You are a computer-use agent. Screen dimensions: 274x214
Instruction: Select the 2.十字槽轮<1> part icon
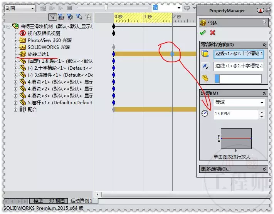tap(23, 68)
